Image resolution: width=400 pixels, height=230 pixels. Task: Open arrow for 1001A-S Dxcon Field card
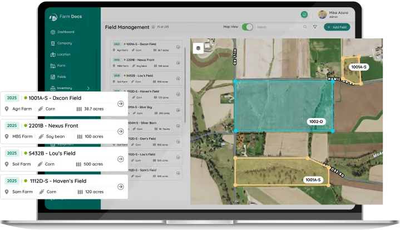click(x=120, y=104)
